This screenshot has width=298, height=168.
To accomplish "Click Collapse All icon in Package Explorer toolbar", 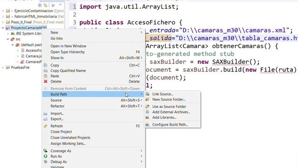I will click(x=40, y=5).
